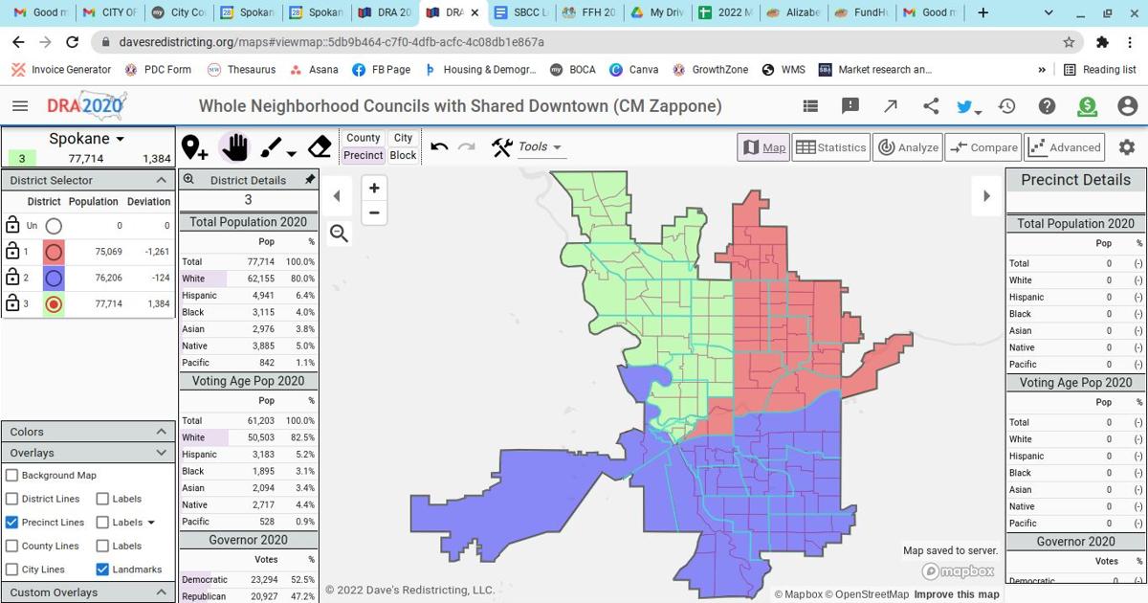The image size is (1148, 603).
Task: Enable the City Lines overlay
Action: tap(11, 569)
